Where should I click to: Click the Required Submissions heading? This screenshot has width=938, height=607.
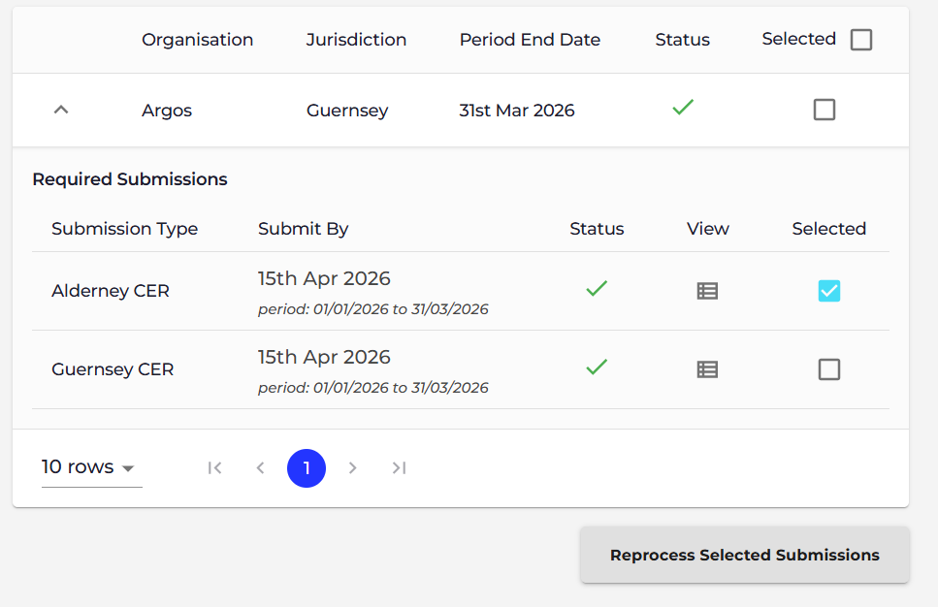(130, 179)
